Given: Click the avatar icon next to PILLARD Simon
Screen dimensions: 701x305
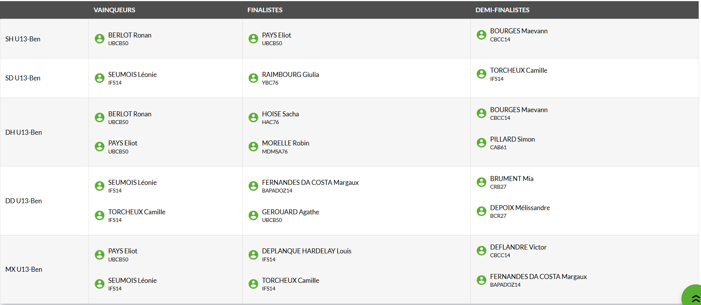Looking at the screenshot, I should [x=482, y=143].
